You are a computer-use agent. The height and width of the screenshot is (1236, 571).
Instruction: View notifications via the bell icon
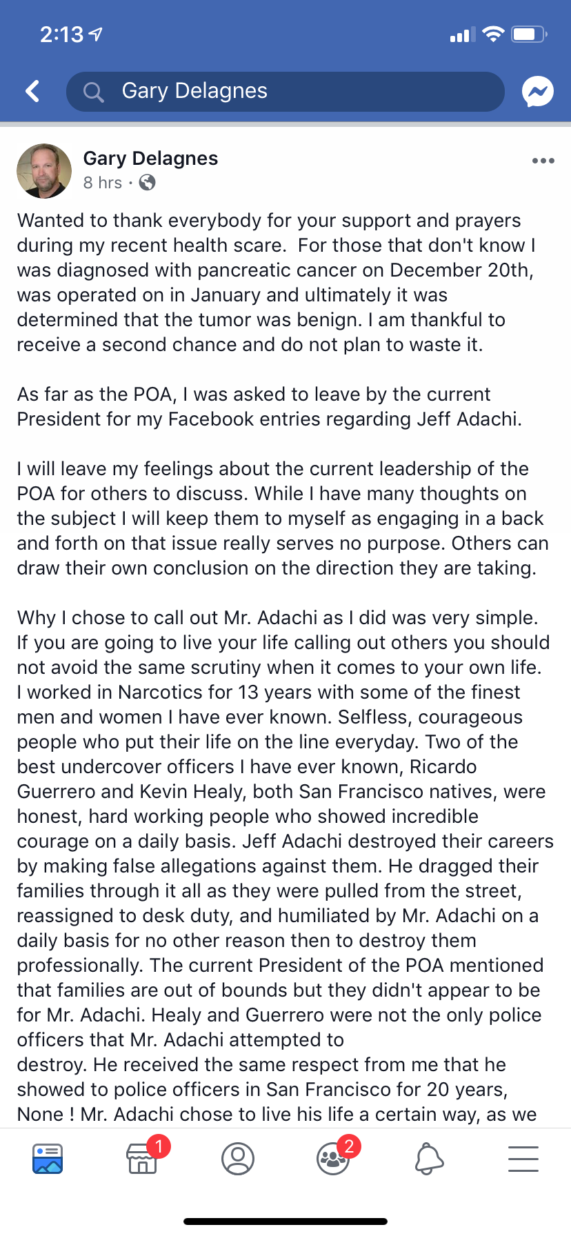click(429, 1159)
